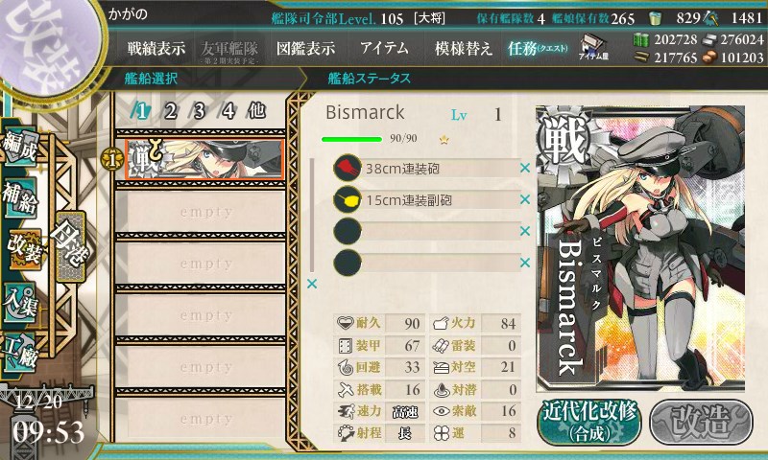Open 図鑑表示 encyclopedia menu
768x460 pixels.
305,48
